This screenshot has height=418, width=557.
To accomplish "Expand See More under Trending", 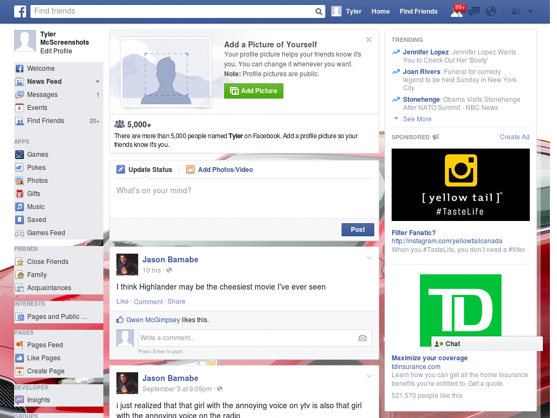I will 417,119.
